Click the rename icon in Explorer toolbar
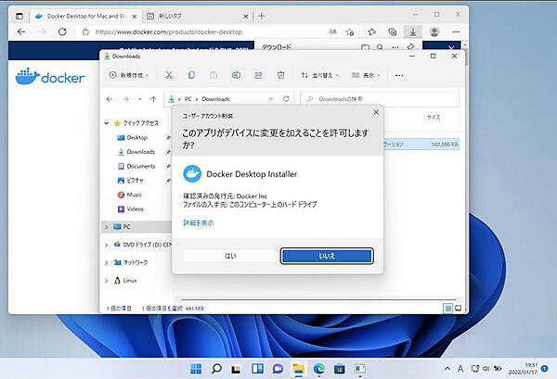Viewport: 557px width, 379px height. (237, 75)
